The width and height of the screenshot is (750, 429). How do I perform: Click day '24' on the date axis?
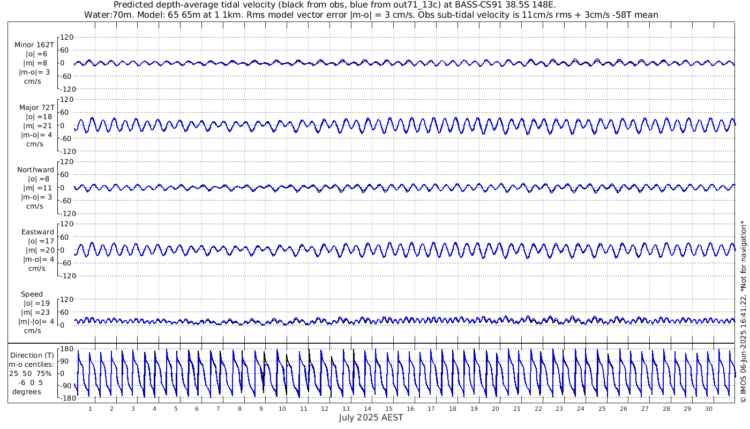[580, 409]
